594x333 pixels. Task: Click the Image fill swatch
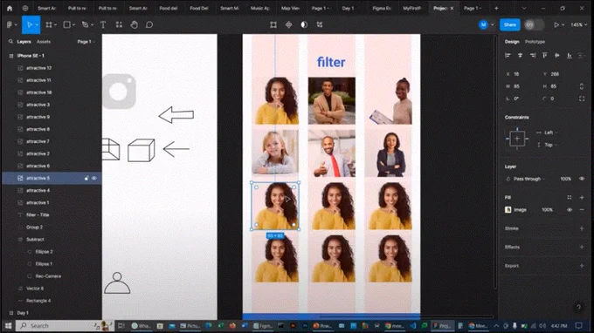(x=508, y=210)
